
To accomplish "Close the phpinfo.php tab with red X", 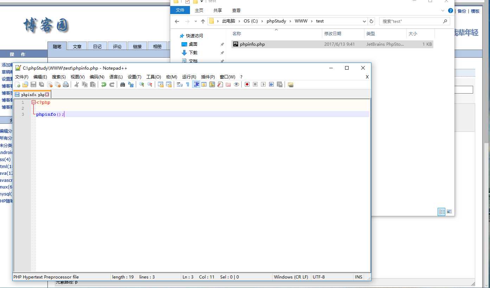I will 47,95.
